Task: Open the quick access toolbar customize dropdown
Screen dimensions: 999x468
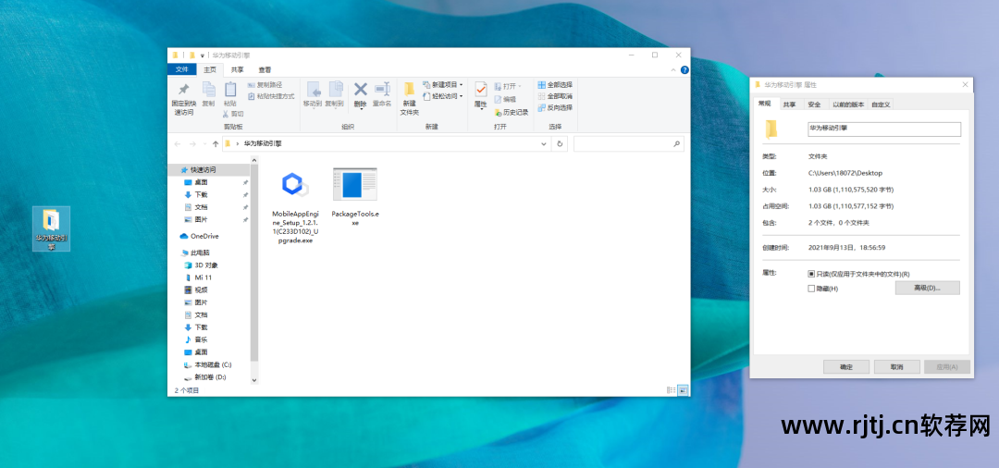Action: 203,55
